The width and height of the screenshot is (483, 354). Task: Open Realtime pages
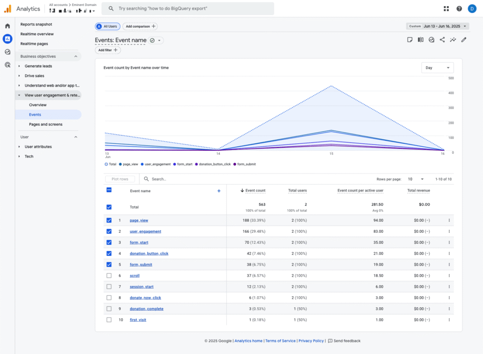pyautogui.click(x=34, y=44)
